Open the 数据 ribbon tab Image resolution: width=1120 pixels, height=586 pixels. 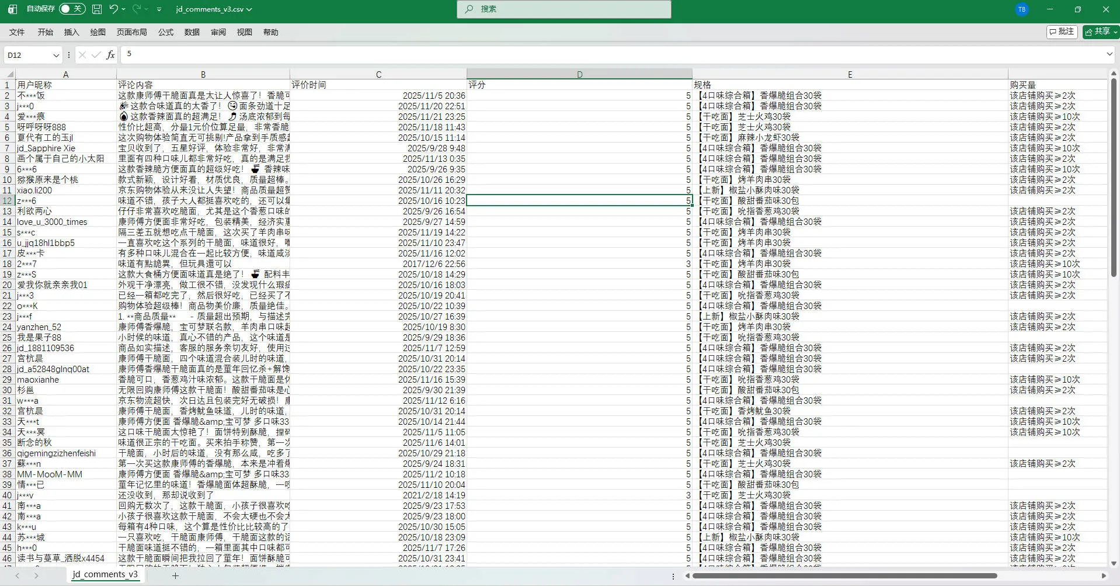(x=192, y=32)
